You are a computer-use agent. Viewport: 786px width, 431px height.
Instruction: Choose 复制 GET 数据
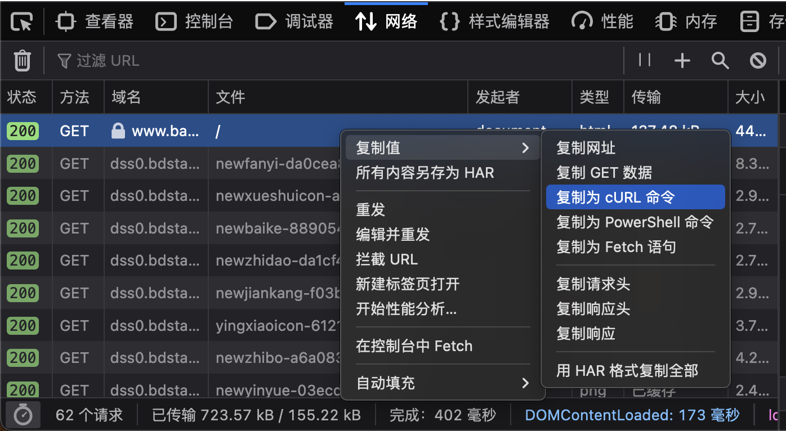(x=635, y=173)
